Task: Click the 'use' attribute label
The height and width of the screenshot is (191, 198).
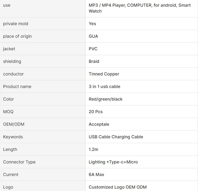Action: pyautogui.click(x=7, y=5)
